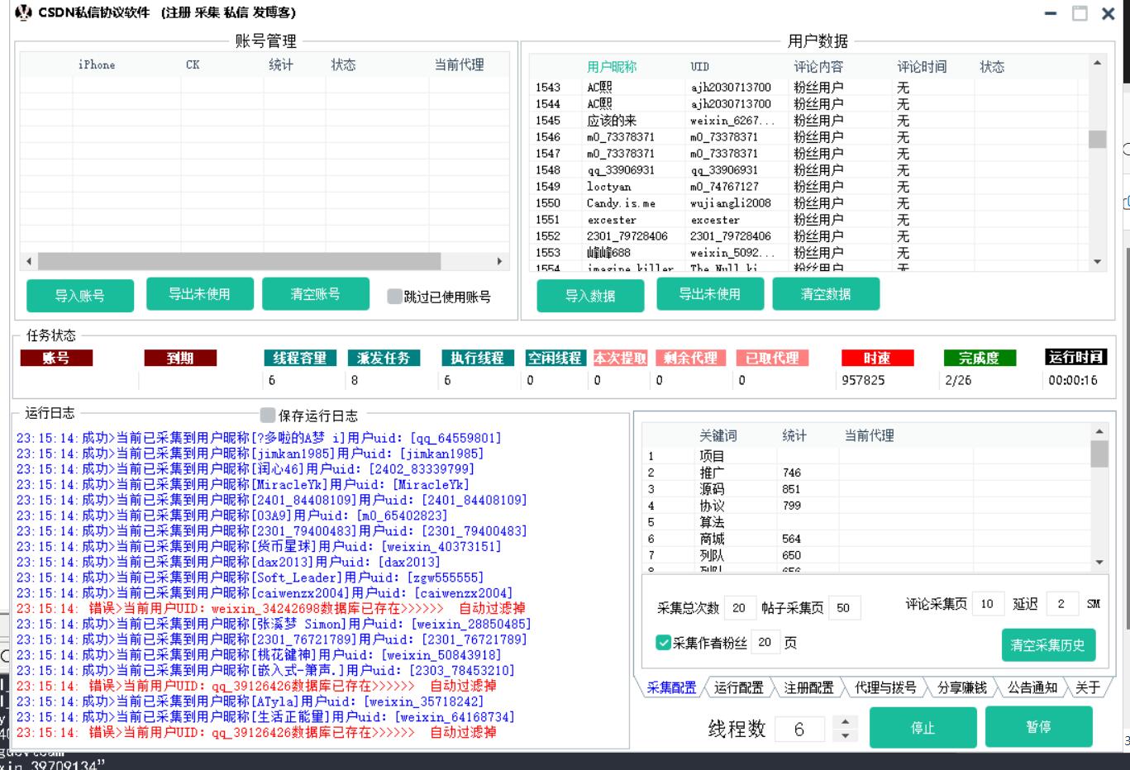1130x770 pixels.
Task: Uncheck the 采集作者粉丝 checkbox
Action: 663,643
